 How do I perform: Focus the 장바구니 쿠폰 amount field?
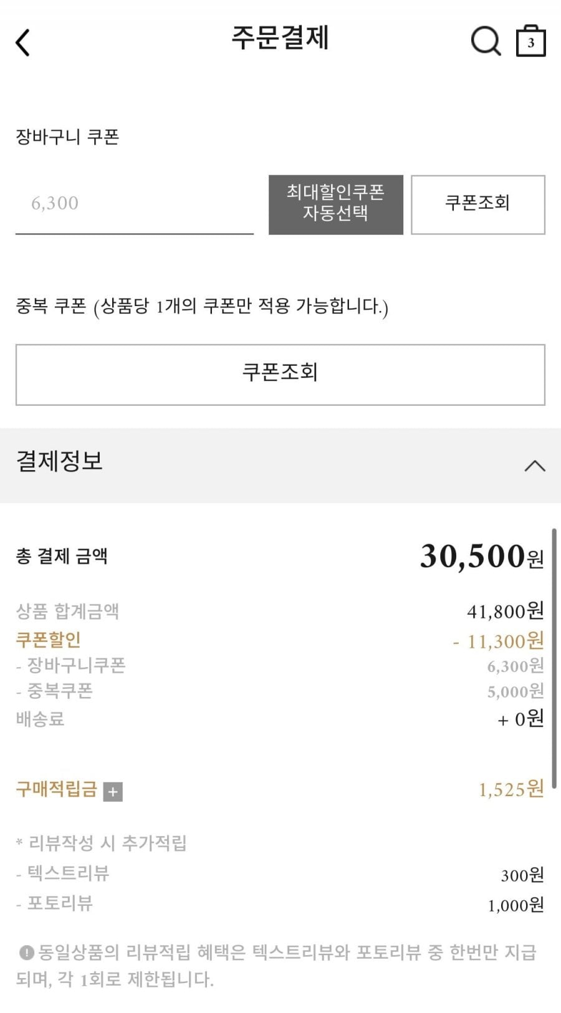(x=134, y=204)
